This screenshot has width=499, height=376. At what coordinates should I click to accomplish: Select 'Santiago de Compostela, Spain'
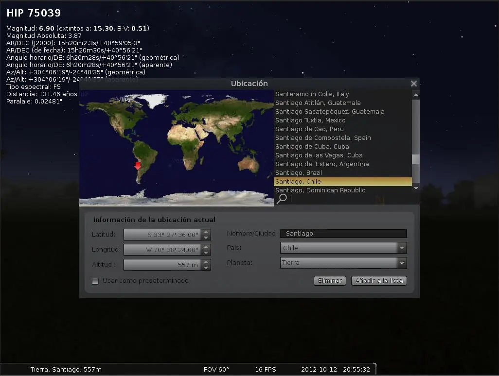tap(343, 137)
